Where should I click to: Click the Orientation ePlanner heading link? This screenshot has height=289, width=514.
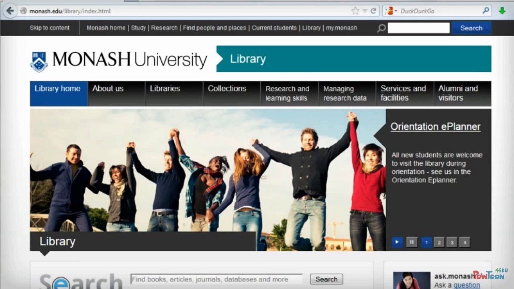coord(435,126)
